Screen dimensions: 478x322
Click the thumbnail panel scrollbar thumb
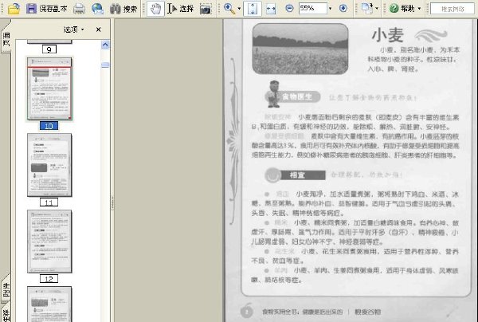105,65
